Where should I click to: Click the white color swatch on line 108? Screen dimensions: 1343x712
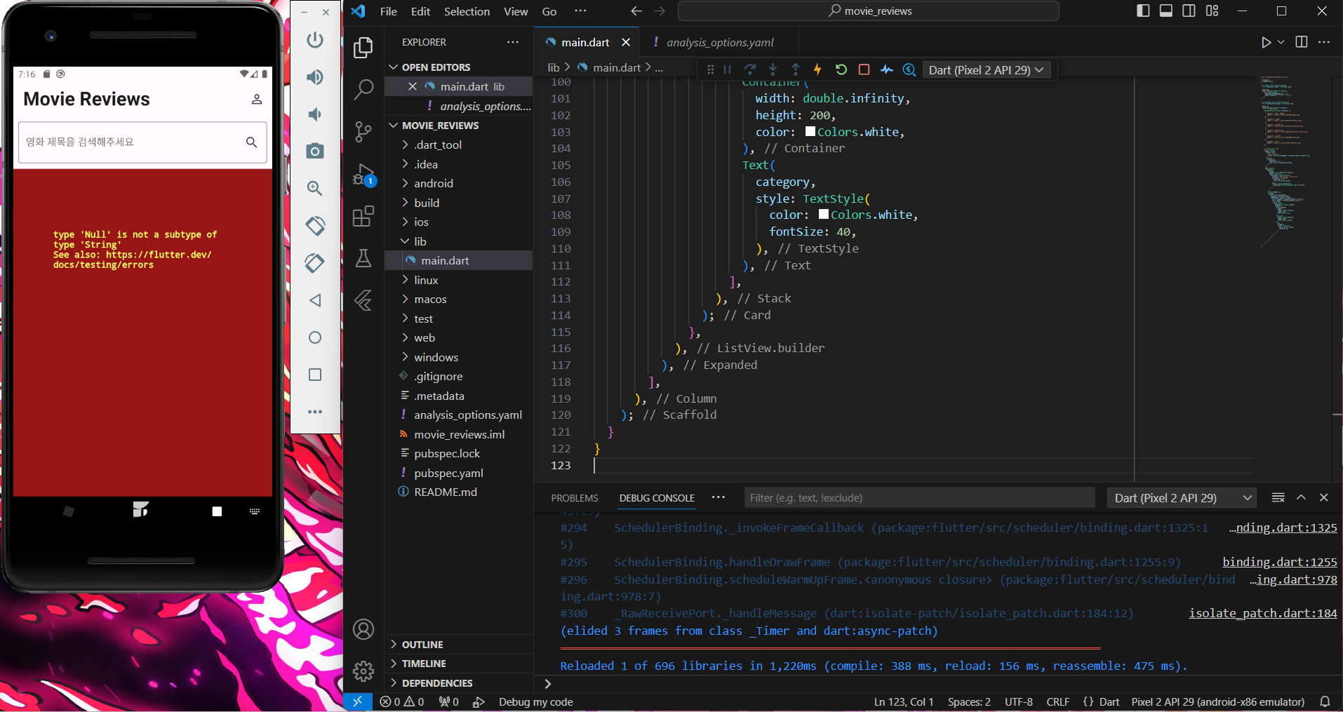coord(824,214)
